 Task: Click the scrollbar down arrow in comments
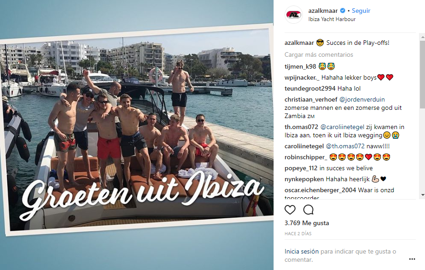click(423, 195)
